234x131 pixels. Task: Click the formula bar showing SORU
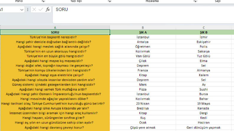pyautogui.click(x=143, y=15)
